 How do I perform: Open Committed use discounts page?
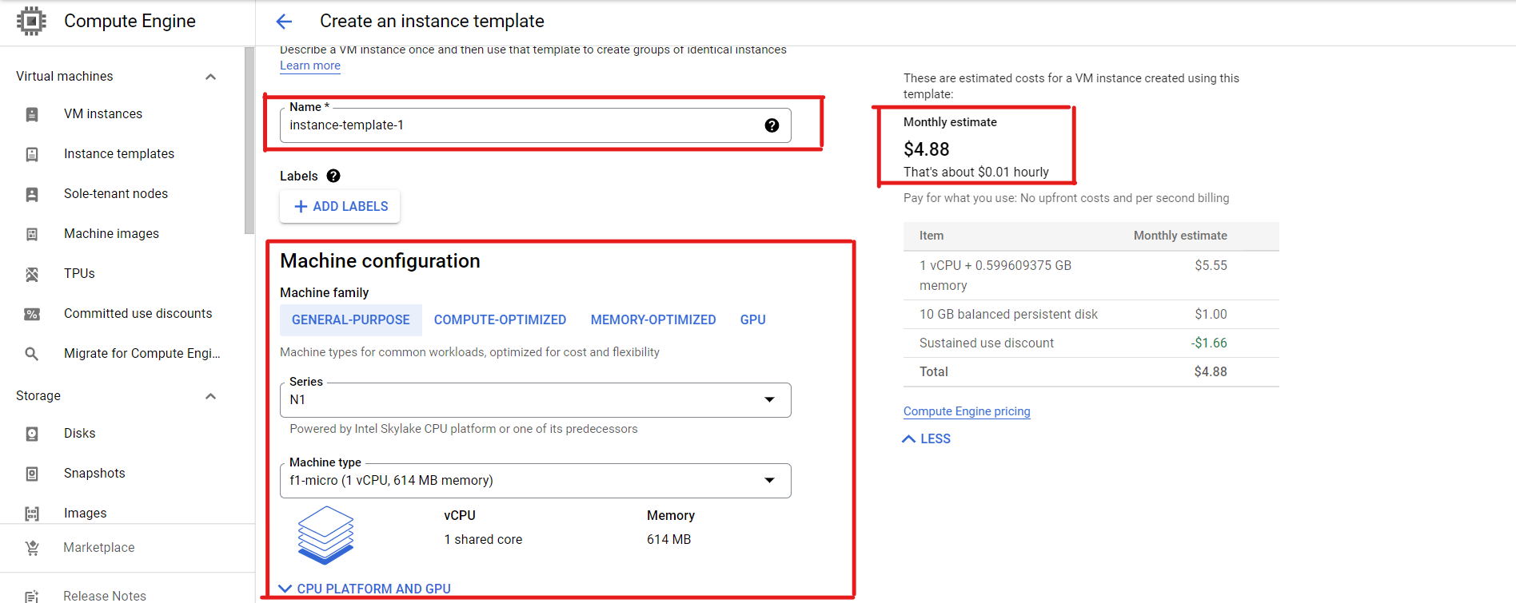(x=138, y=314)
